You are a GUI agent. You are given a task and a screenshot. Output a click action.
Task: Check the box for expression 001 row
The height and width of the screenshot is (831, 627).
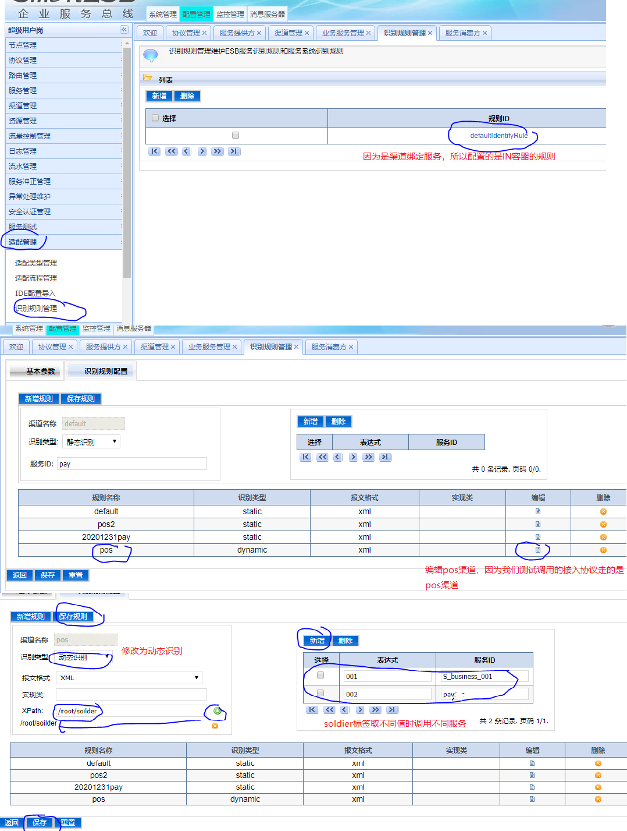click(320, 676)
